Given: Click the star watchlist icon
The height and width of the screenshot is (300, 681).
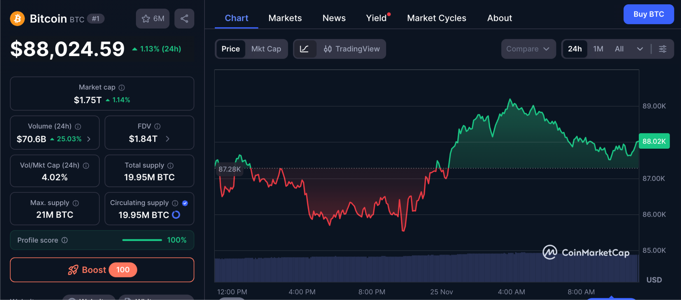Looking at the screenshot, I should (146, 19).
